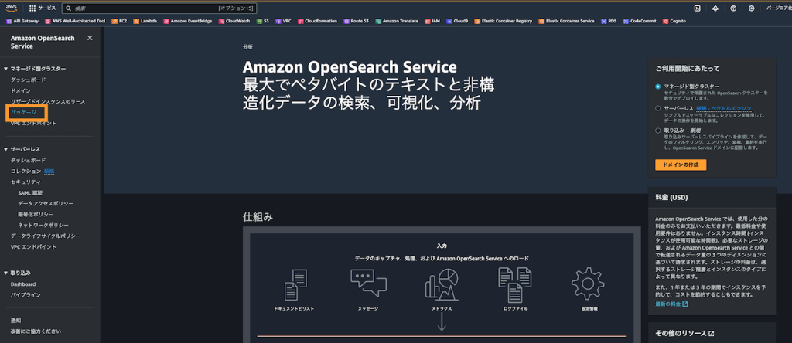Open the Elastic Container Registry shortcut
This screenshot has width=792, height=343.
pos(503,21)
